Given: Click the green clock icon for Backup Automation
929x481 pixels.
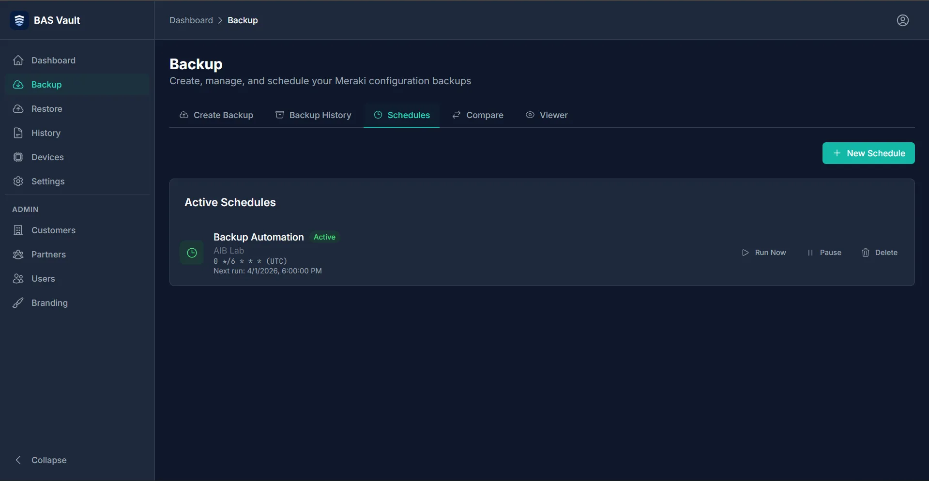Looking at the screenshot, I should [192, 253].
